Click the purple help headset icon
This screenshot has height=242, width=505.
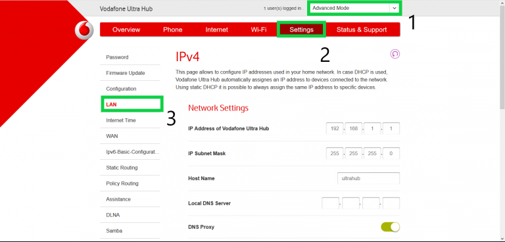(x=395, y=54)
